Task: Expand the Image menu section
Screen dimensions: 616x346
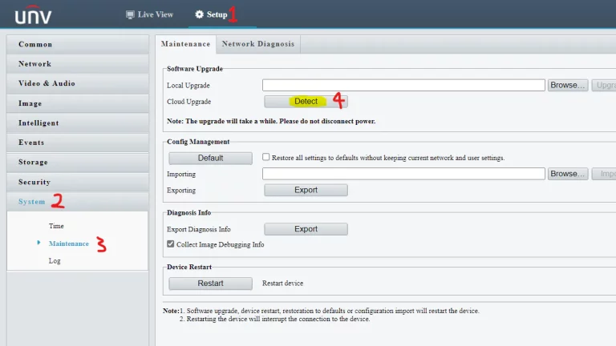Action: click(x=77, y=103)
